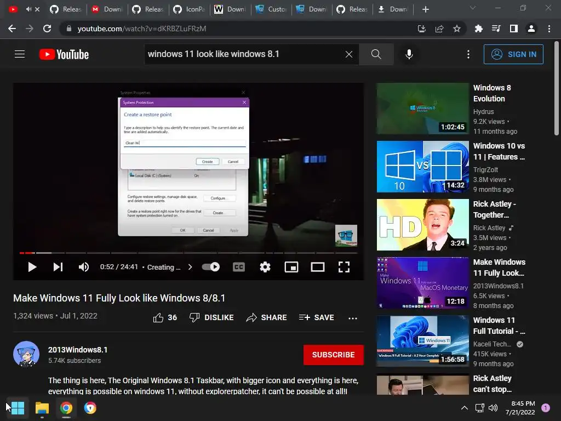The image size is (561, 421).
Task: Toggle Chrome side panel
Action: click(514, 29)
